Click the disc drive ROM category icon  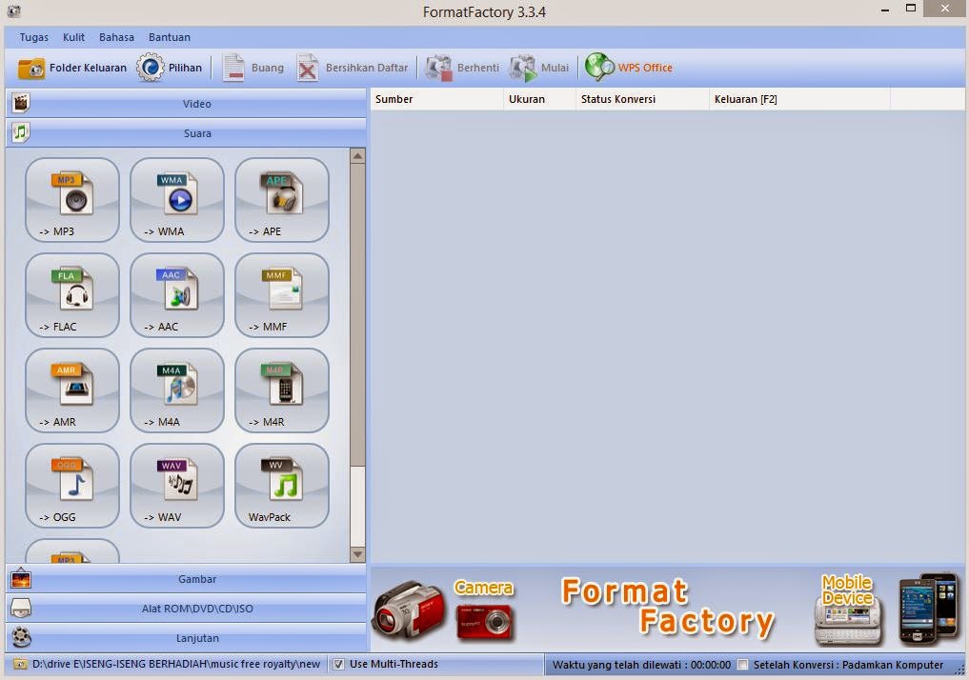coord(20,609)
